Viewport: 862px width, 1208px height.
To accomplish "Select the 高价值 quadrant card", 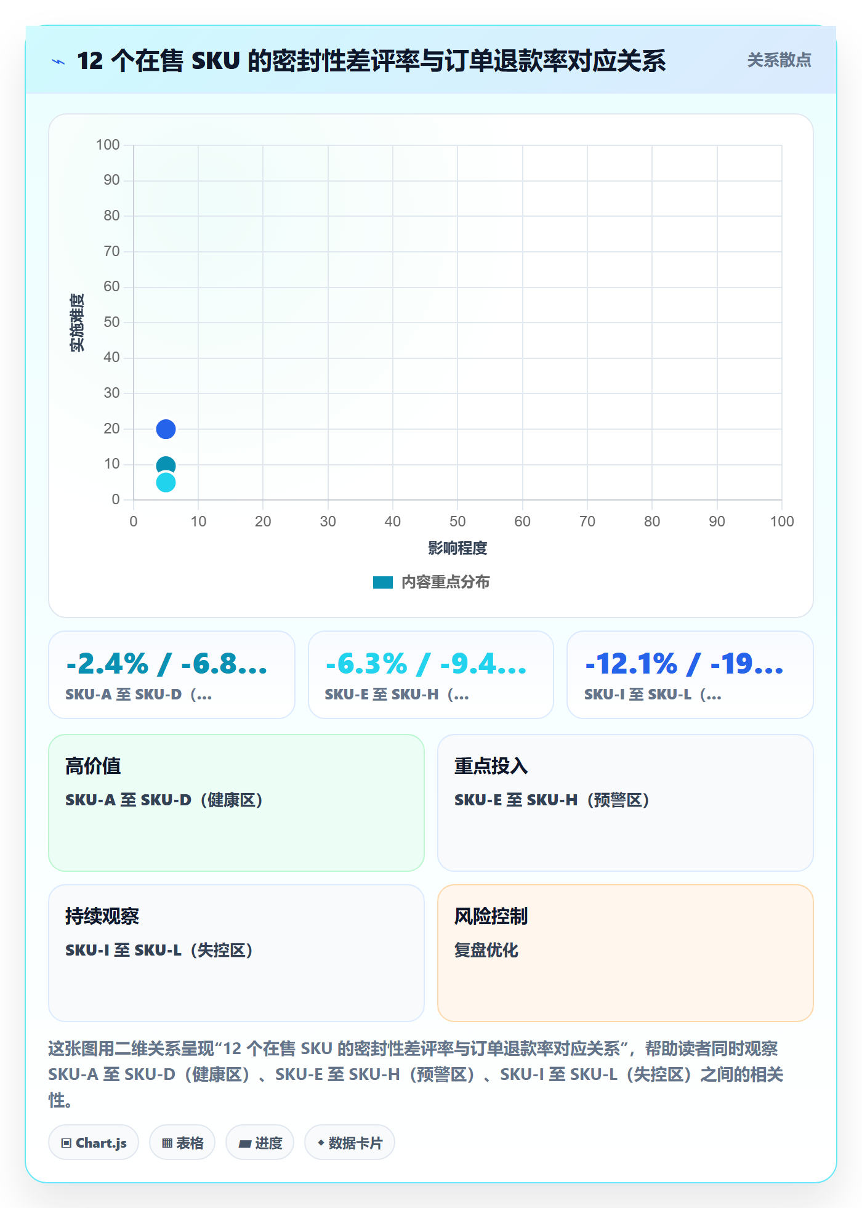I will coord(236,803).
